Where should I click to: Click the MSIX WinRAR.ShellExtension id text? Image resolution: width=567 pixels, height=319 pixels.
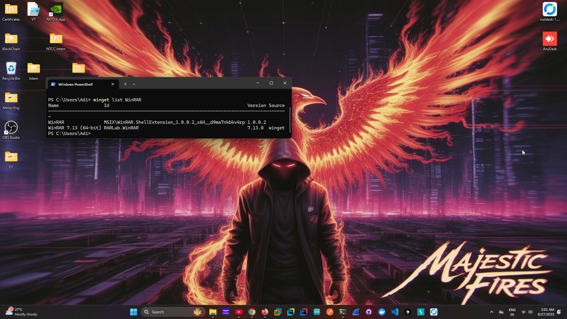pyautogui.click(x=174, y=122)
